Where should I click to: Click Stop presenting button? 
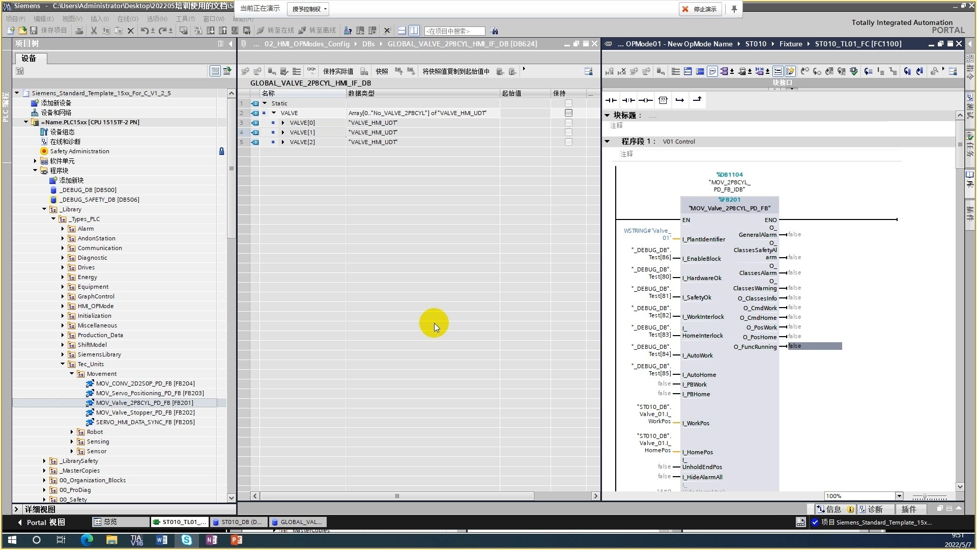click(700, 9)
